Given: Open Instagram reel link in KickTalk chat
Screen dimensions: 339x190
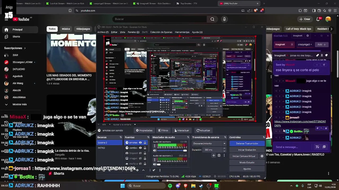Looking at the screenshot, I should point(300,123).
